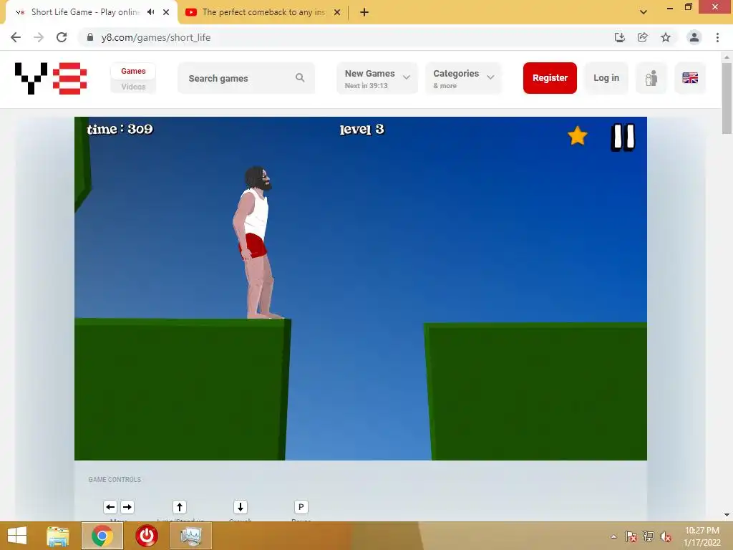
Task: Share this page icon
Action: coord(643,37)
